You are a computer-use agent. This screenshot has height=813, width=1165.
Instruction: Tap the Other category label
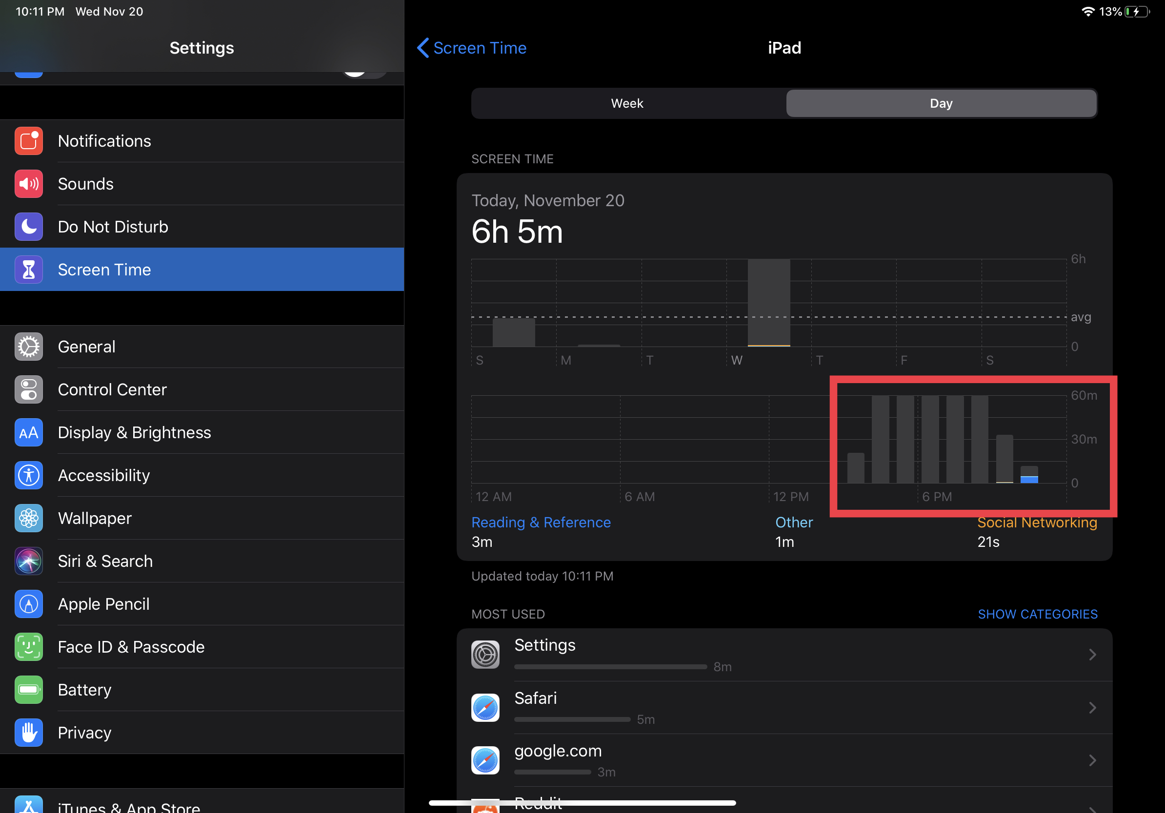794,522
